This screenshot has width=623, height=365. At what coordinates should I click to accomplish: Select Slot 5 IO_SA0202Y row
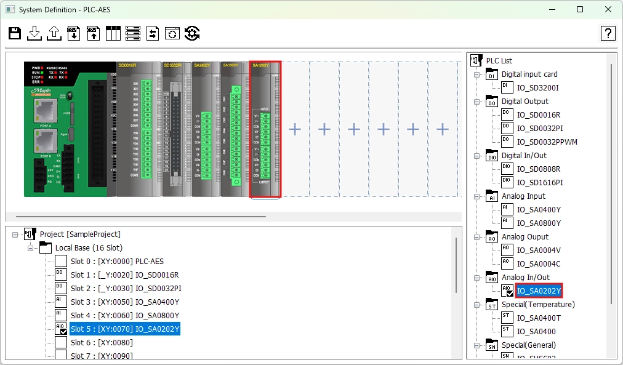pos(125,329)
